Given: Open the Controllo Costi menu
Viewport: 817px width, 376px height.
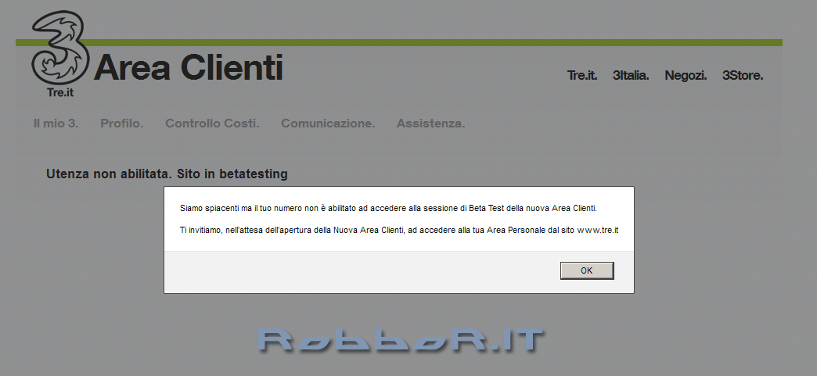Looking at the screenshot, I should (x=212, y=124).
